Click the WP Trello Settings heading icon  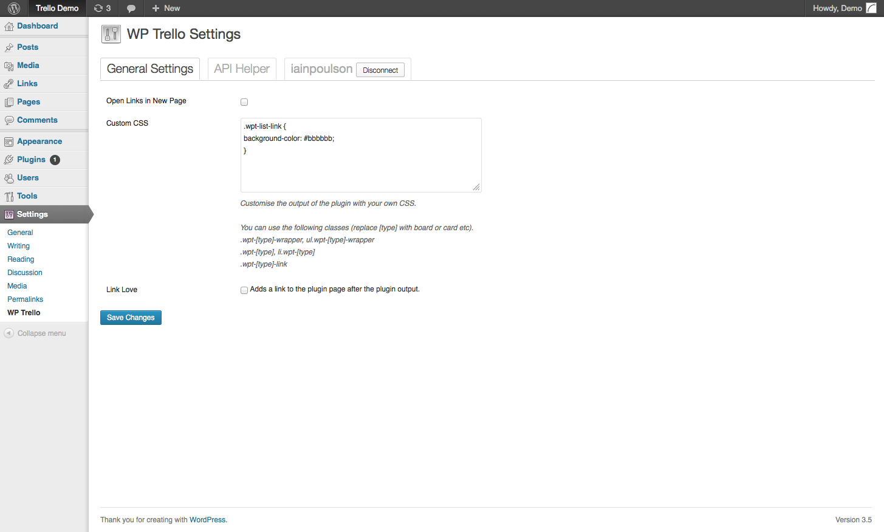[x=111, y=34]
